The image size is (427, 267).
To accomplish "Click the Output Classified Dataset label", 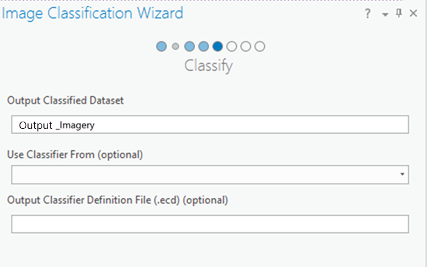I will click(x=65, y=100).
